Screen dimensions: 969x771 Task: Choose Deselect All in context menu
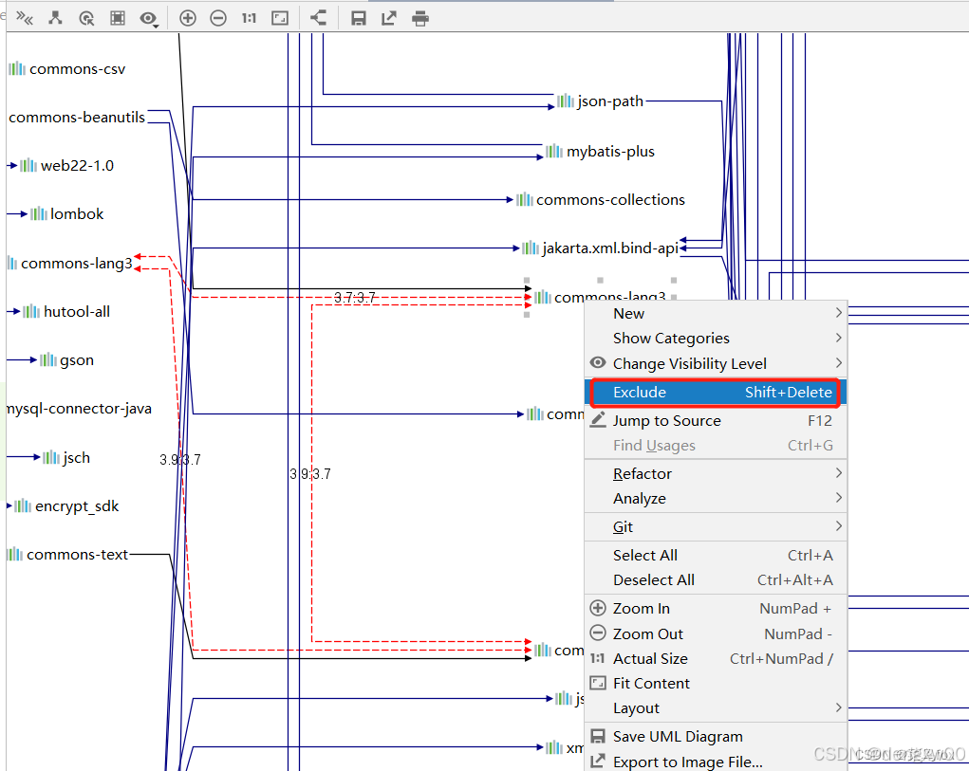point(716,580)
